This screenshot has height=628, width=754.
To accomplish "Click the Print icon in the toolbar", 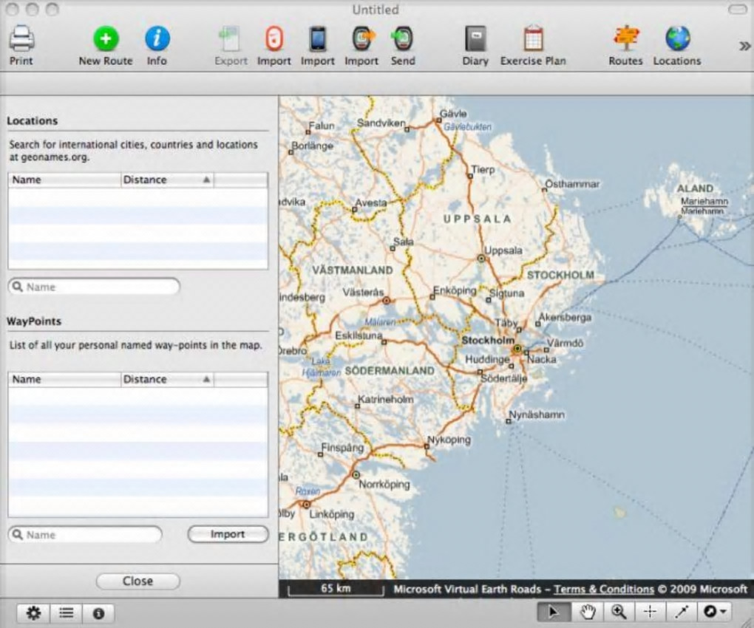I will point(21,38).
